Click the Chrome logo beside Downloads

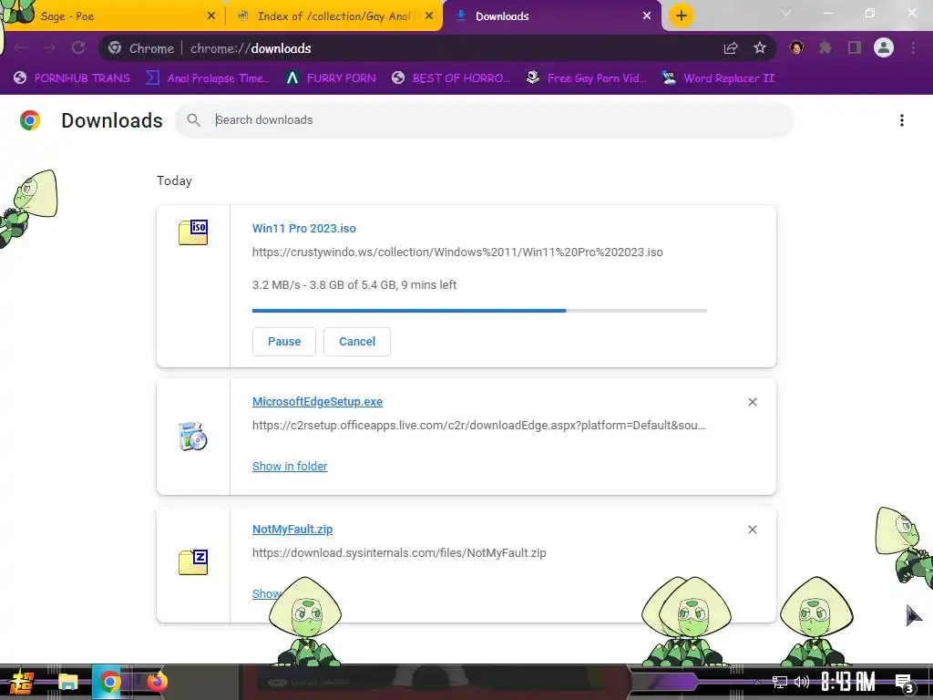(30, 120)
